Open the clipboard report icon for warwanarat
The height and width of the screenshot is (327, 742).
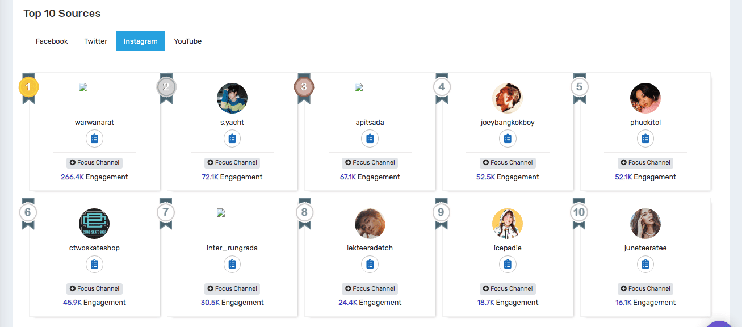click(x=94, y=139)
